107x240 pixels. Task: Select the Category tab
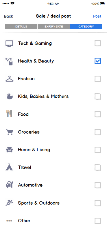[86, 26]
